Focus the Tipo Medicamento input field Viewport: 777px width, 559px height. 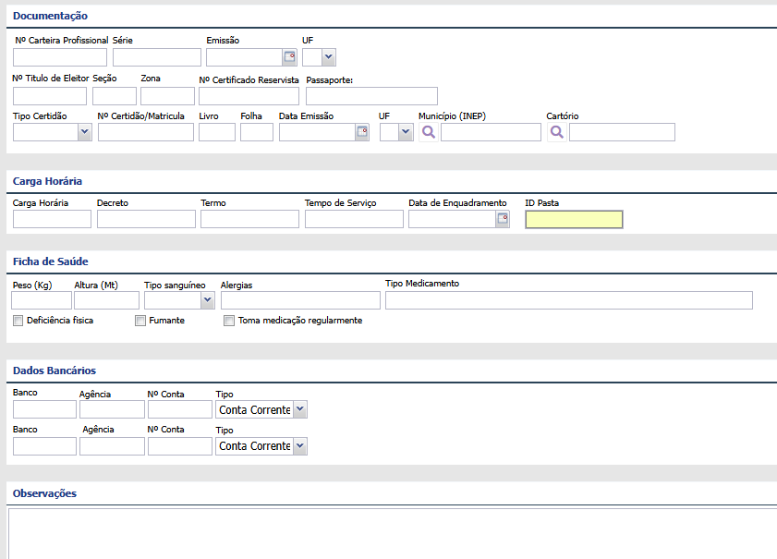pos(569,300)
